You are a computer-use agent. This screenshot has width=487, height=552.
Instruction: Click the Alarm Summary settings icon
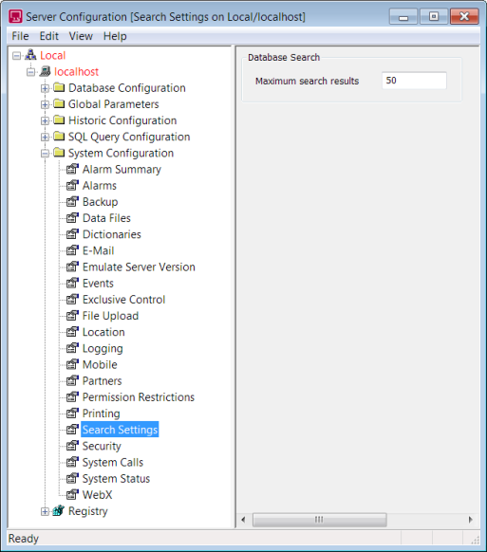click(72, 169)
